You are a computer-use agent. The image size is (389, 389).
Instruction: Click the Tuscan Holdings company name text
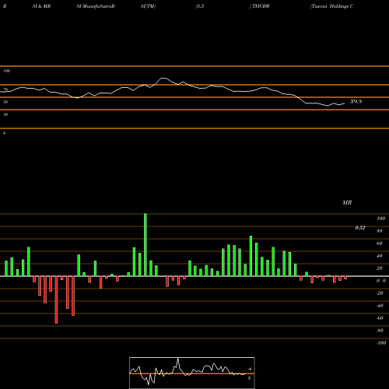pyautogui.click(x=332, y=6)
